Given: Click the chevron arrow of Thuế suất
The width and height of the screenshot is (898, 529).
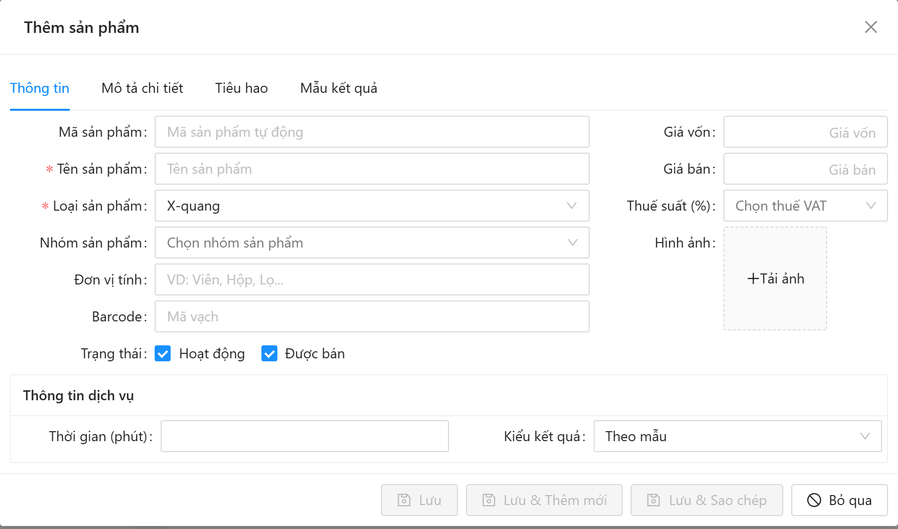Looking at the screenshot, I should (871, 206).
